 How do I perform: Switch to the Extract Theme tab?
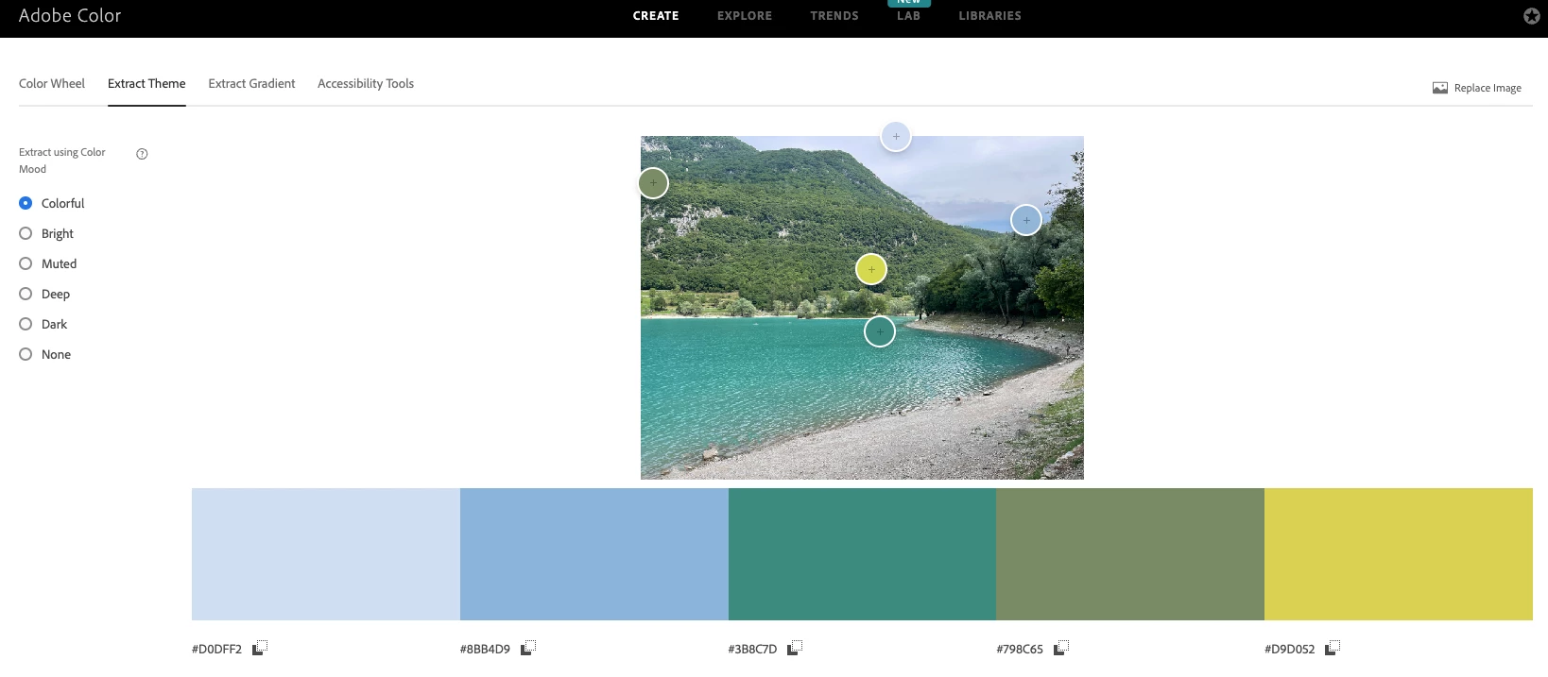(146, 83)
